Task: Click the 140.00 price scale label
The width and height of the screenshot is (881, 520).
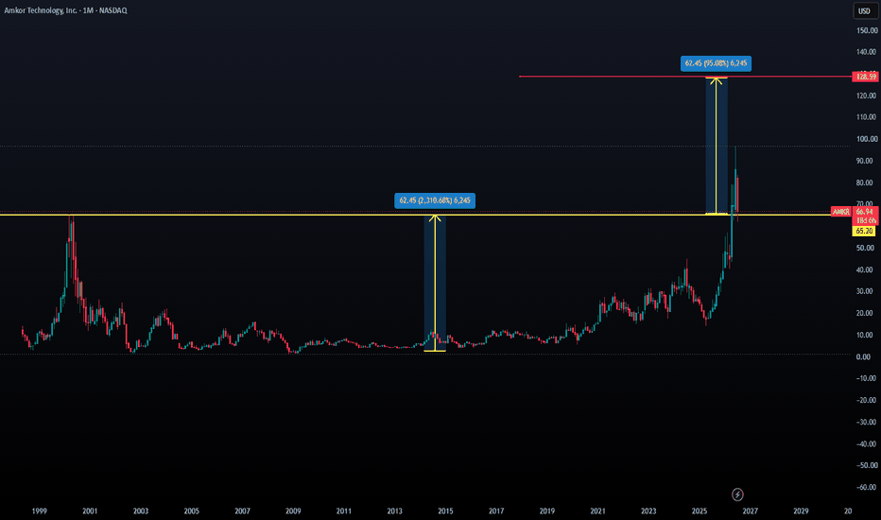Action: pyautogui.click(x=867, y=52)
